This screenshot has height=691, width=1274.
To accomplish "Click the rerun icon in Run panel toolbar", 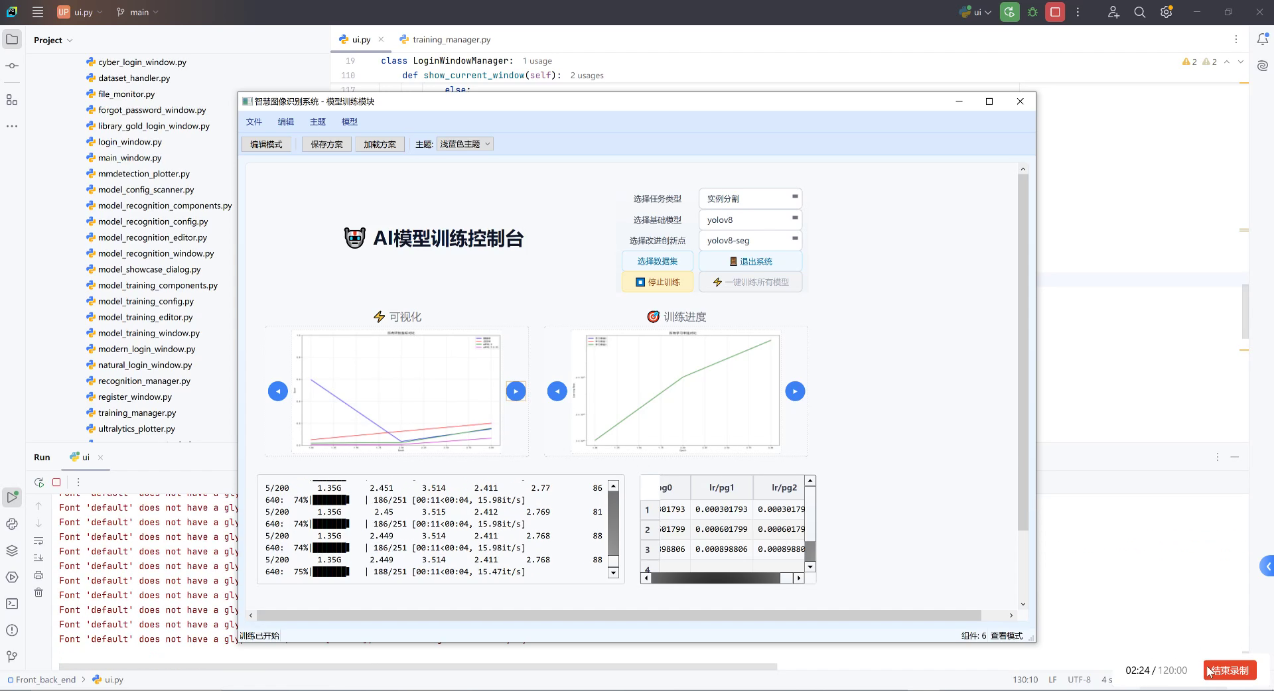I will coord(39,482).
